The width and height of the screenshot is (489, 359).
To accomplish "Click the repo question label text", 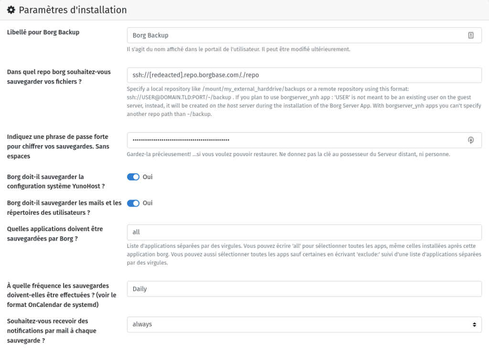I will pos(59,77).
